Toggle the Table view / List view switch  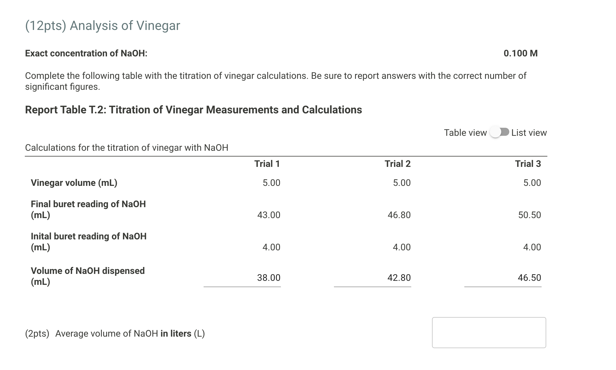coord(499,132)
